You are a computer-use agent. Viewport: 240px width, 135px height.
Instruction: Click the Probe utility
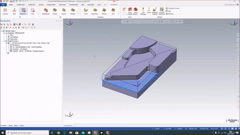tap(149, 11)
